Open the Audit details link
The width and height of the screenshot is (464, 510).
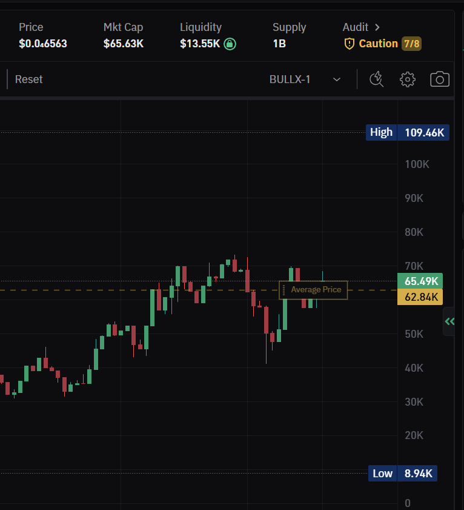pyautogui.click(x=361, y=27)
